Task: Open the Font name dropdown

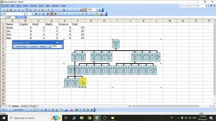Action: (x=25, y=14)
